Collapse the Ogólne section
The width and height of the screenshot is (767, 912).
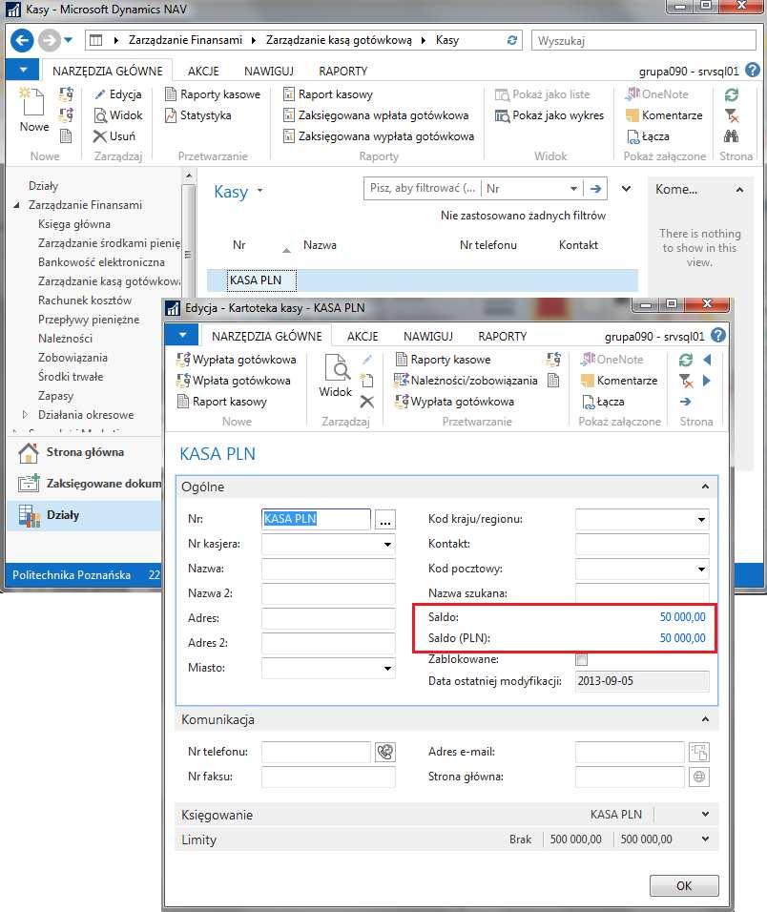coord(705,487)
